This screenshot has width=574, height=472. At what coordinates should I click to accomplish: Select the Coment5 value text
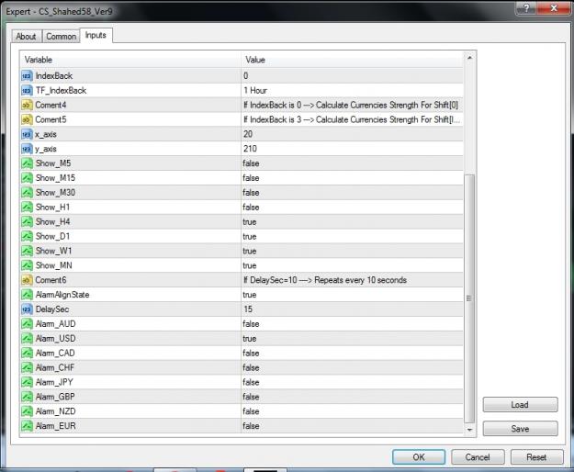(352, 119)
